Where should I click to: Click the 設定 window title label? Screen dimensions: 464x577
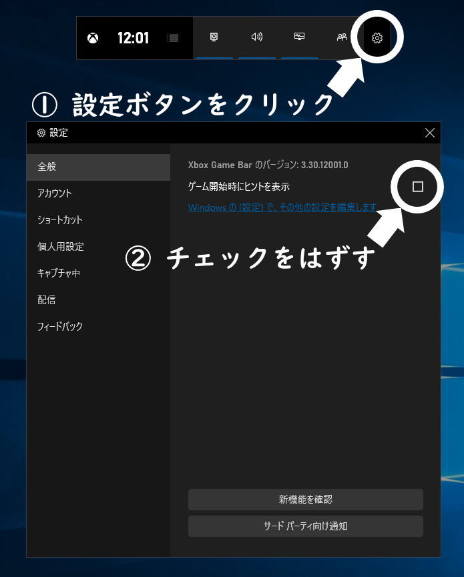tap(59, 133)
